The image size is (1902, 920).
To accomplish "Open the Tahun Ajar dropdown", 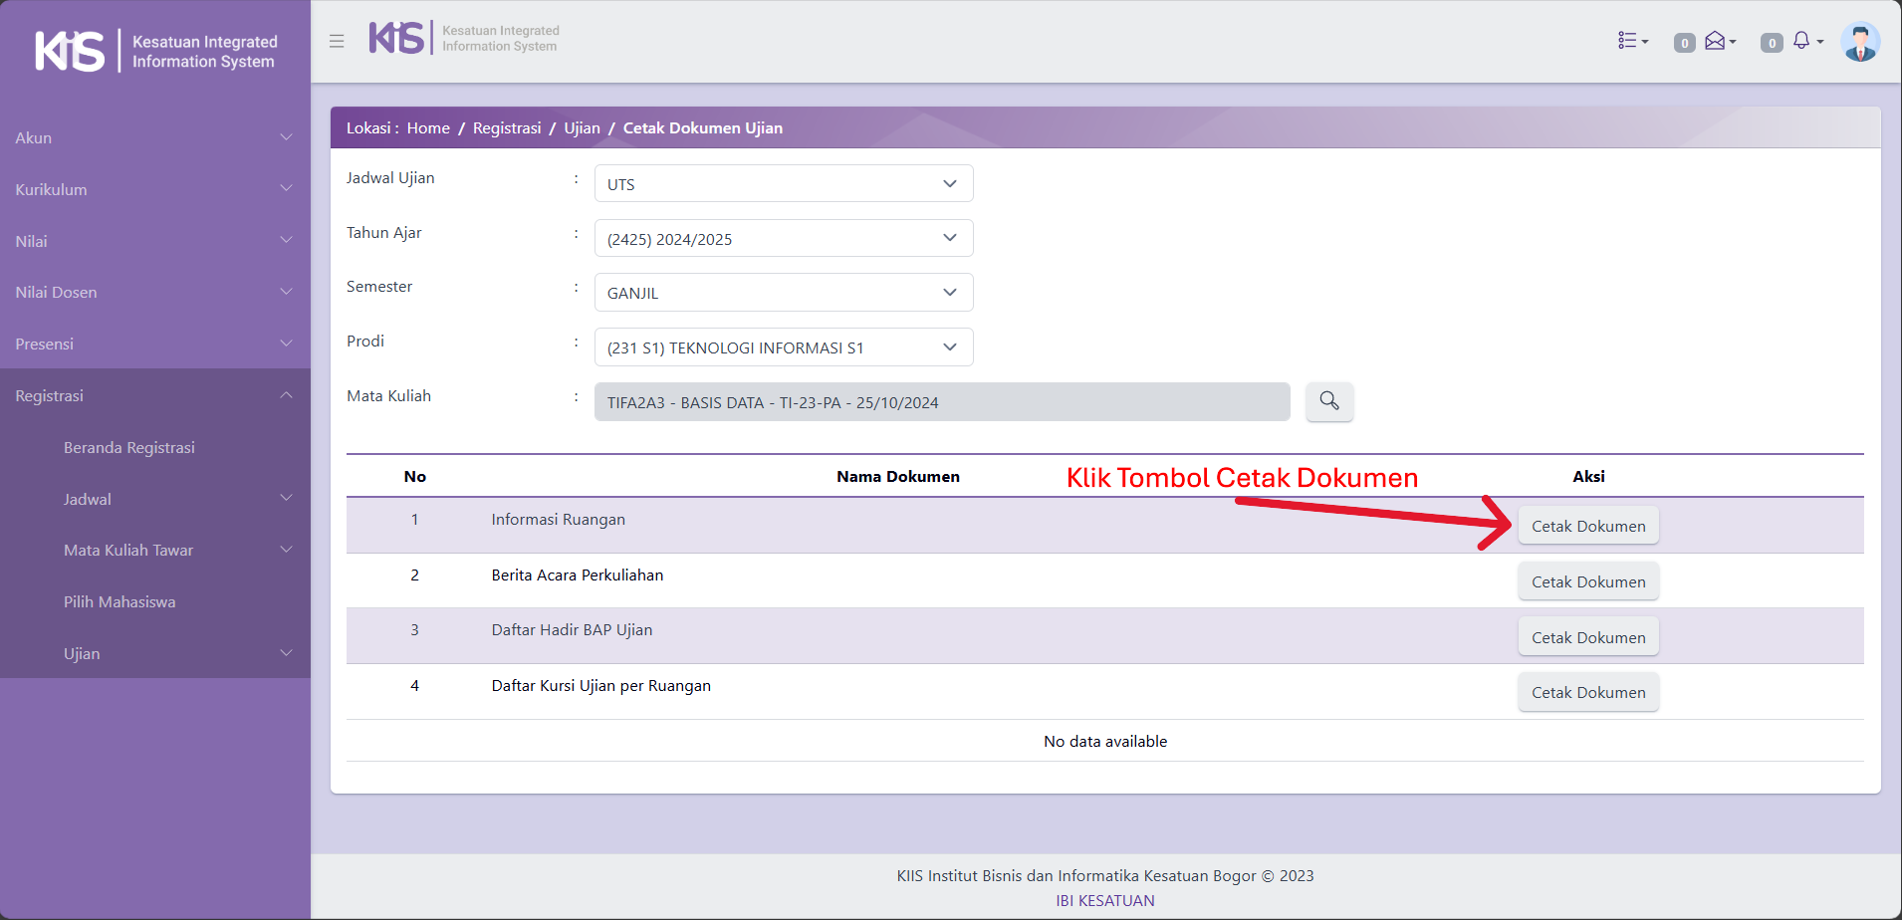I will 783,239.
